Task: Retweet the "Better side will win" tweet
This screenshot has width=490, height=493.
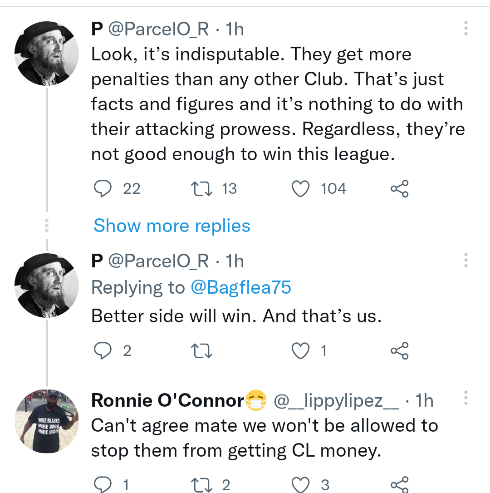Action: coord(201,350)
